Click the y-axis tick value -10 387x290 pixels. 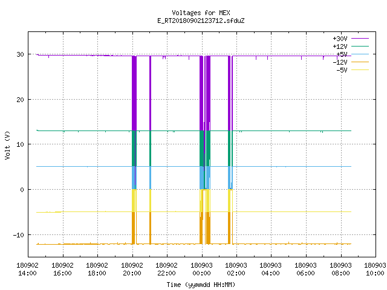[19, 235]
